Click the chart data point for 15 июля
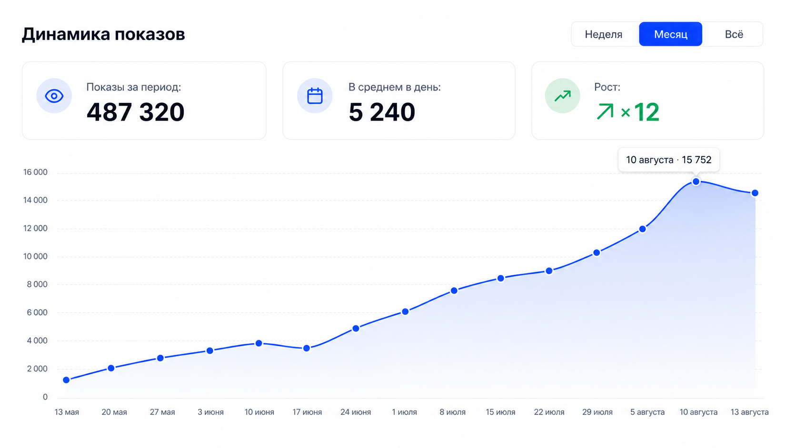The image size is (796, 448). [501, 279]
